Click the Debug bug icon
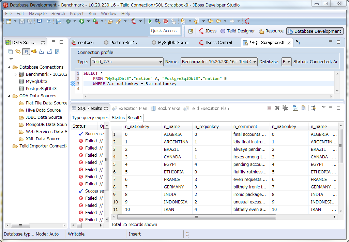 [x=68, y=22]
